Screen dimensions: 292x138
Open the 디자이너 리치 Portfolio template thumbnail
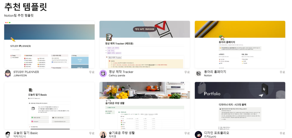click(x=240, y=106)
